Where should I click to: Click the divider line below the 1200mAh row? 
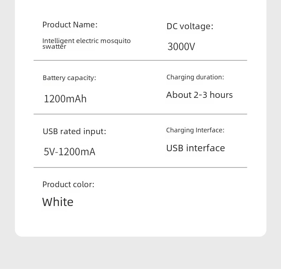pos(140,114)
